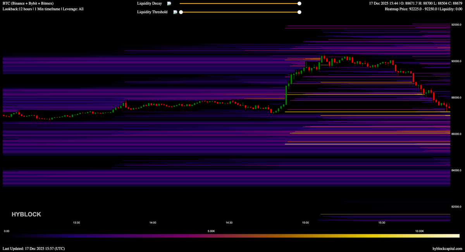
Task: Click the 17 Dec 2025 15:44 OHLC readout
Action: point(416,3)
